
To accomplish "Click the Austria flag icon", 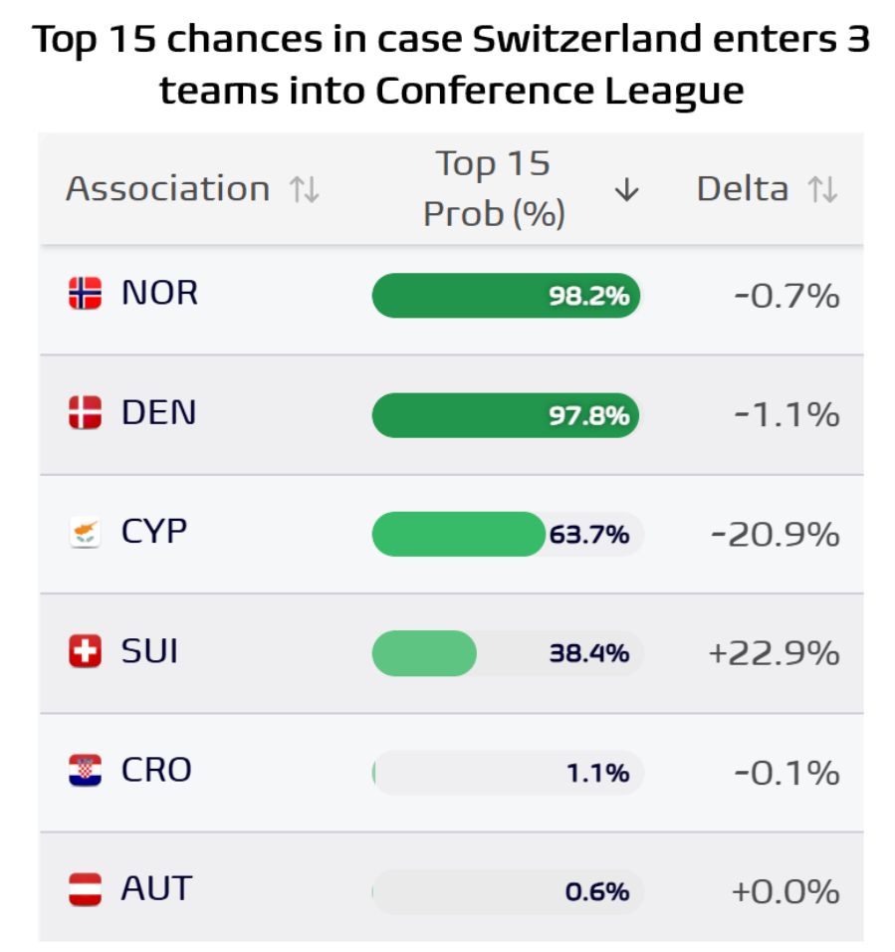I will click(85, 889).
